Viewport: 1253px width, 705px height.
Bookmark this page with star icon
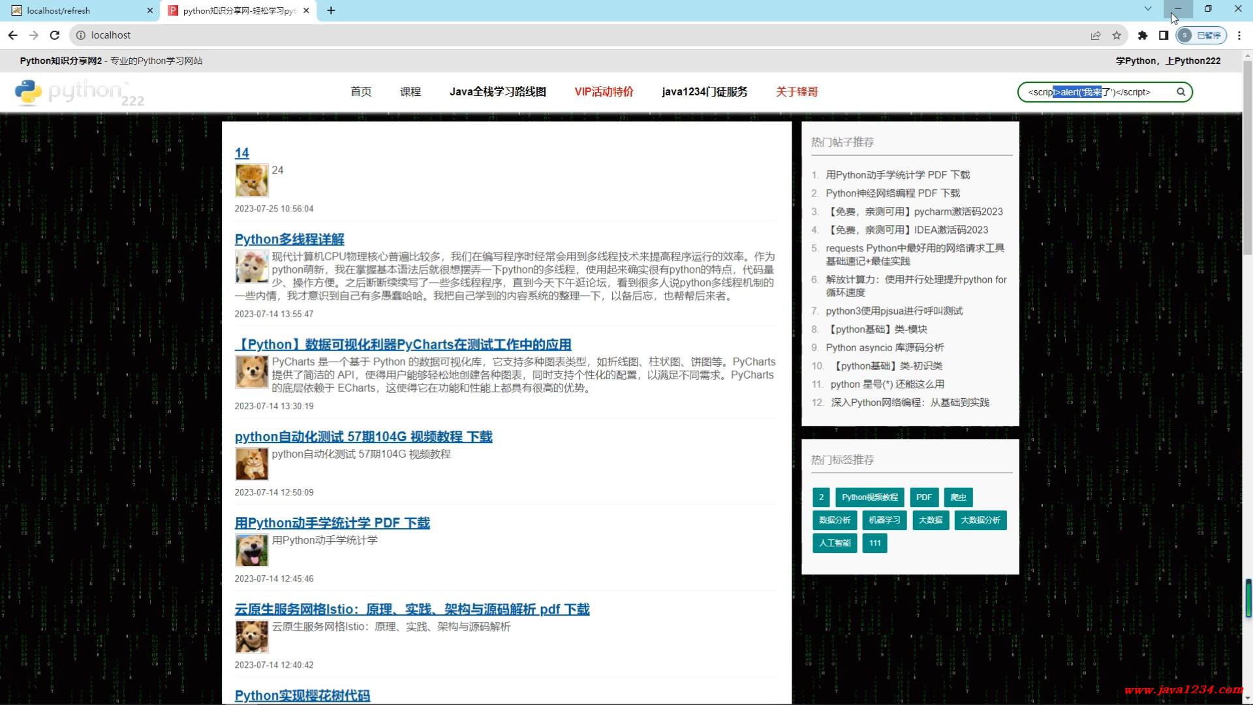pos(1117,35)
